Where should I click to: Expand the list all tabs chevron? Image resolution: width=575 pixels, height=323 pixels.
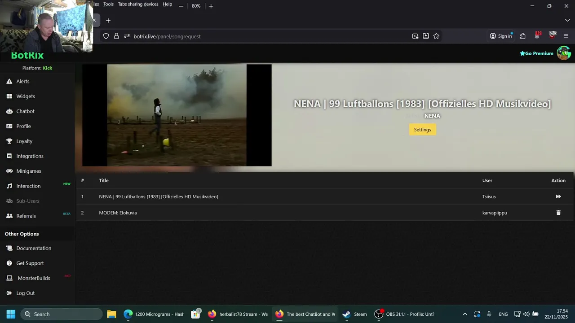(x=567, y=21)
